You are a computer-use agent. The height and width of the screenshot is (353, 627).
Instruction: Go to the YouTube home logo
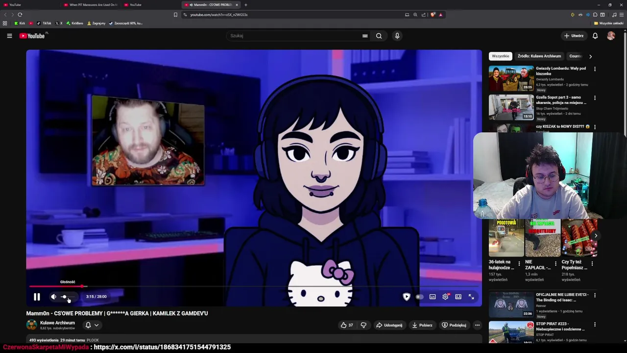32,36
